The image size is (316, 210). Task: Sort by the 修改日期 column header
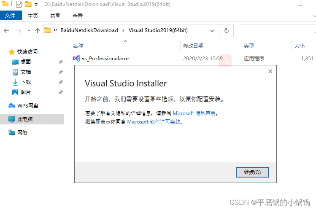[x=193, y=46]
